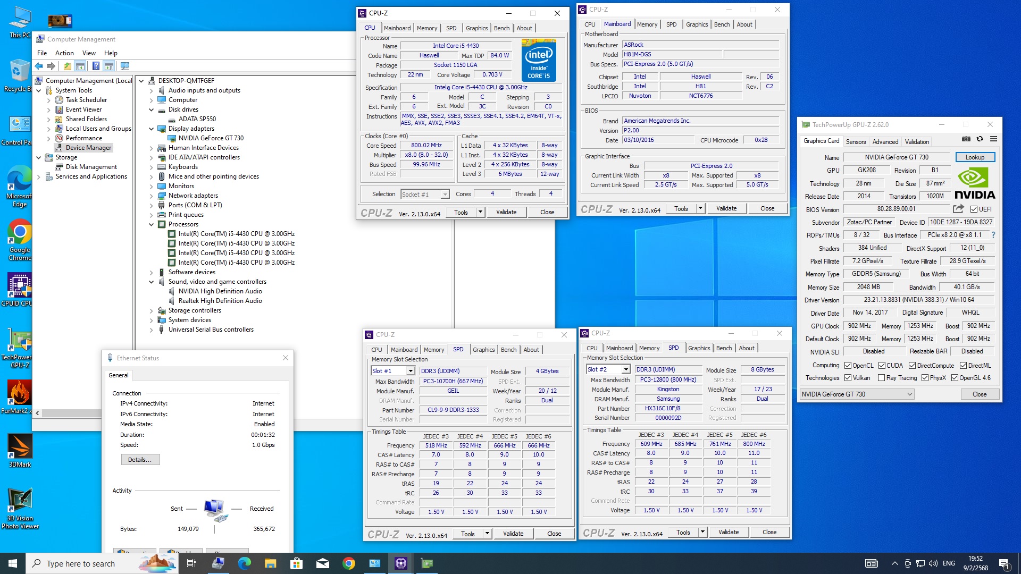This screenshot has height=574, width=1021.
Task: Collapse the Display adapters node
Action: pos(151,129)
